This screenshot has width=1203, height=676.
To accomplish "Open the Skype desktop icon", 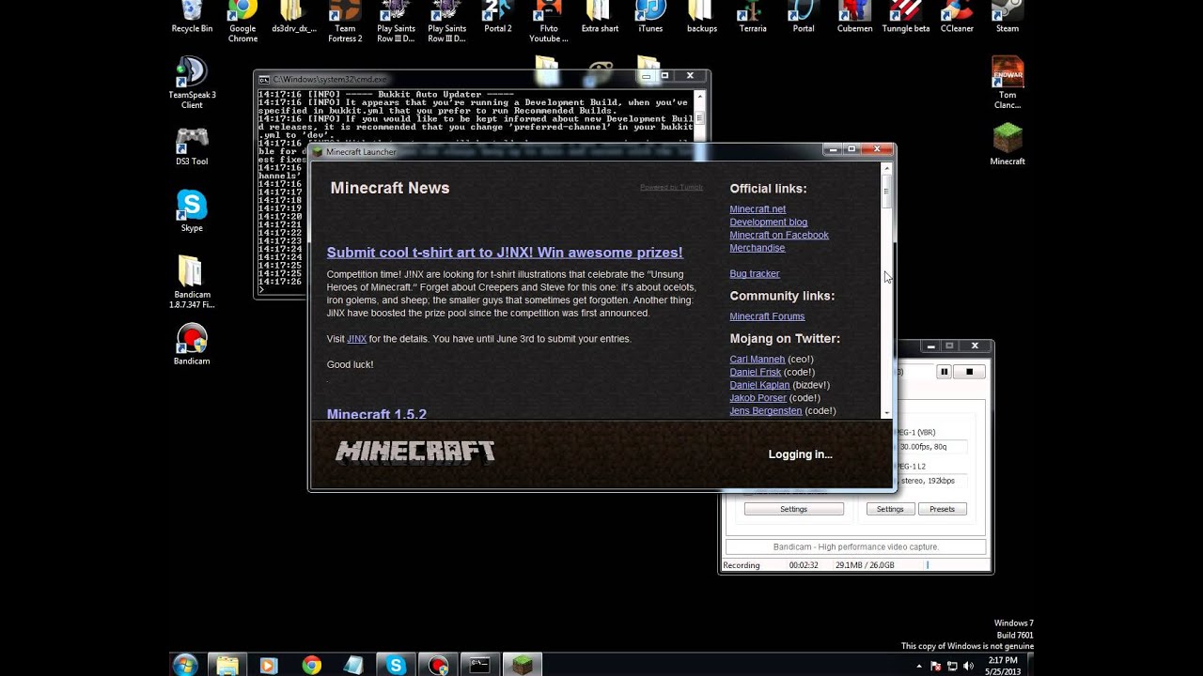I will point(192,211).
